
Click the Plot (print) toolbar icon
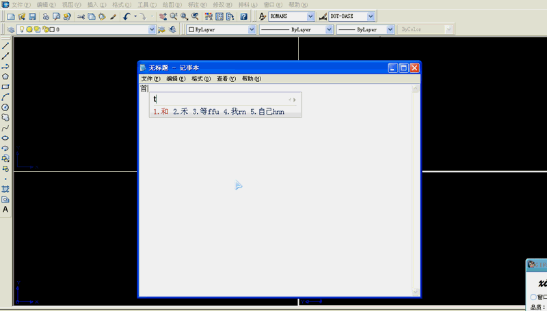46,16
